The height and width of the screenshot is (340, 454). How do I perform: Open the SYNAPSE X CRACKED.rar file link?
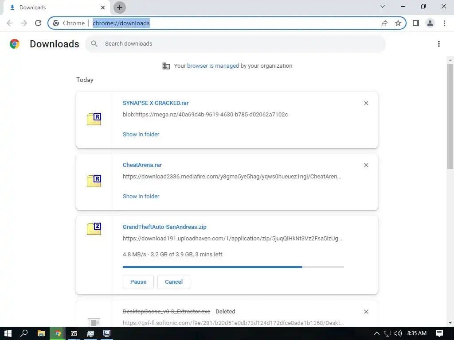pos(156,103)
